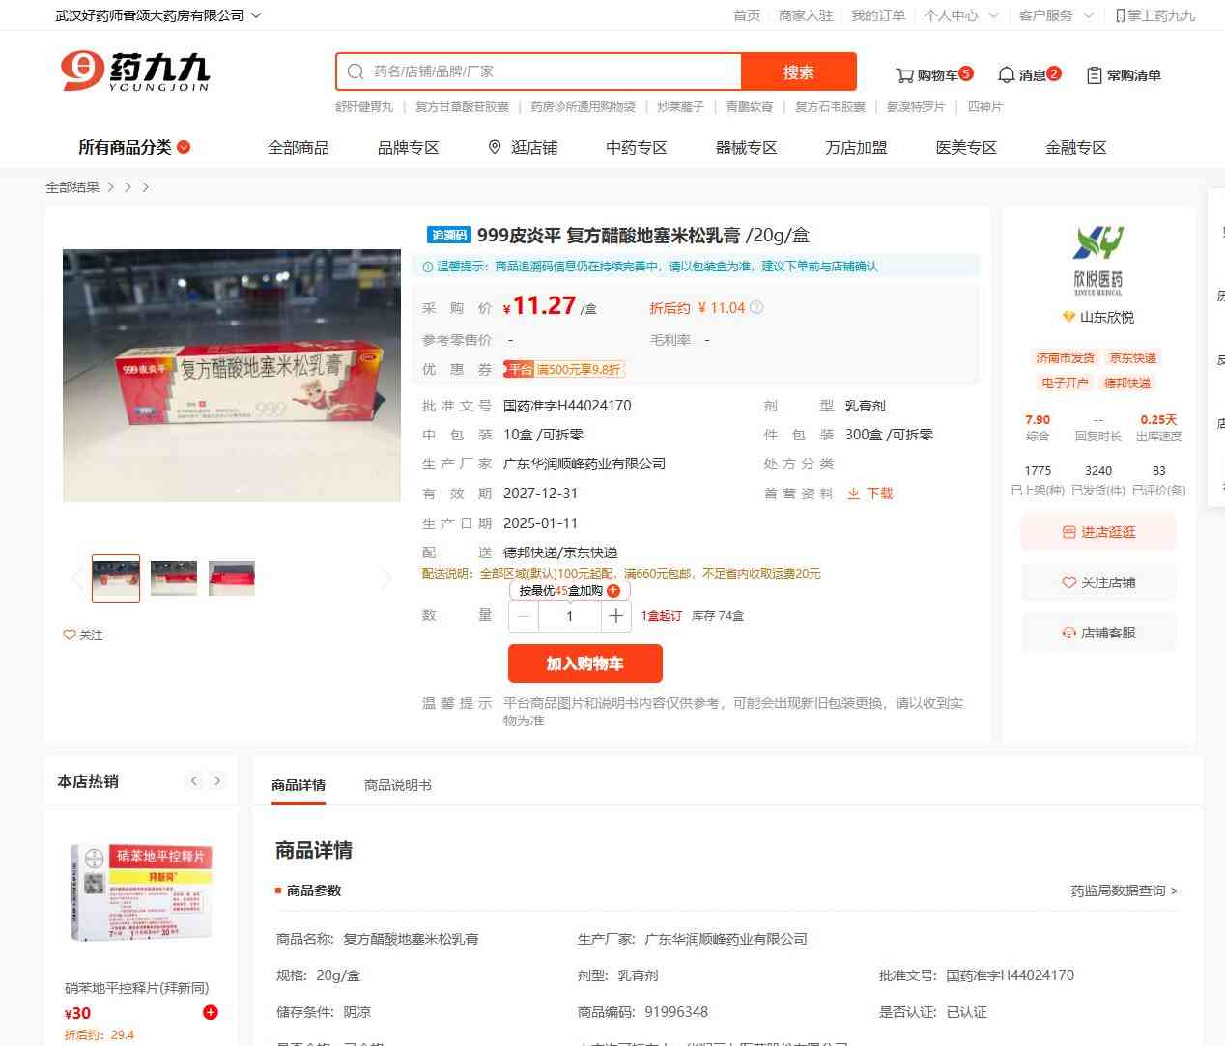The image size is (1225, 1046).
Task: Click the help icon beside 折后约 price
Action: [x=756, y=307]
